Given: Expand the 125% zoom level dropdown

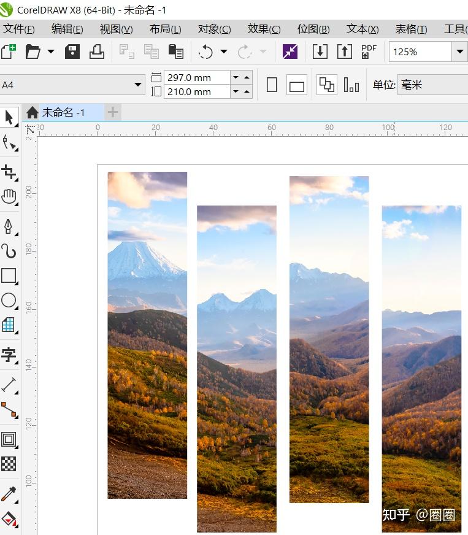Looking at the screenshot, I should [460, 52].
